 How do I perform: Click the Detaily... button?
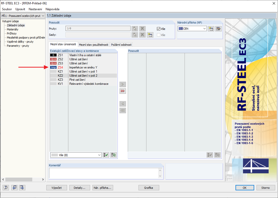pyautogui.click(x=80, y=188)
